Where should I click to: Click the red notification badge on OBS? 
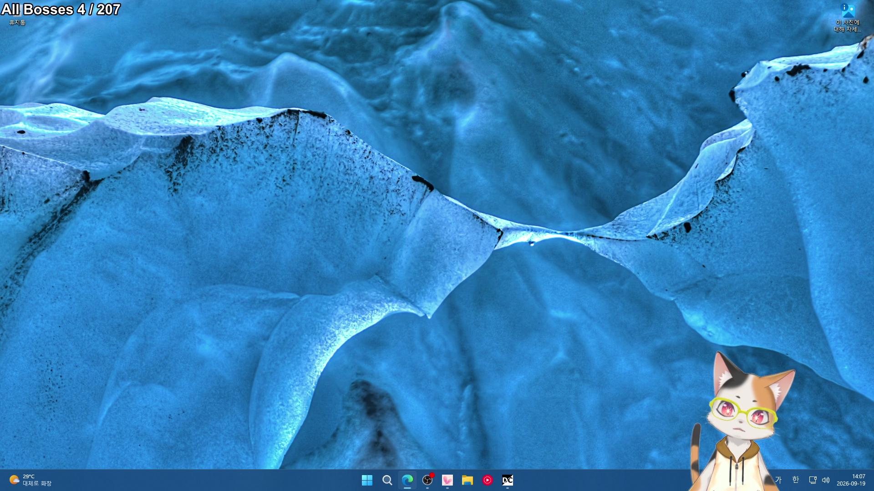pos(432,475)
